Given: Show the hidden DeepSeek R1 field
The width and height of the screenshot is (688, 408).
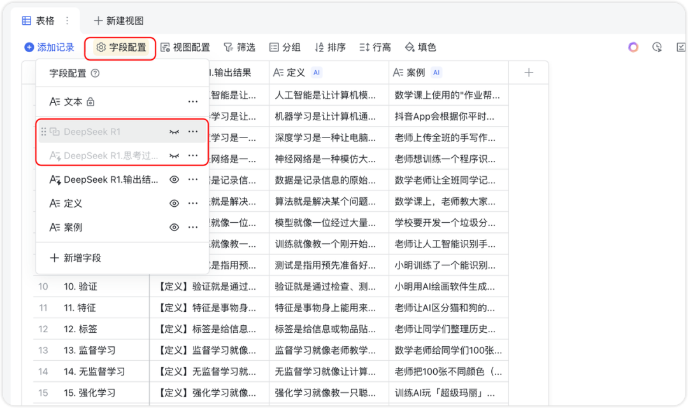Looking at the screenshot, I should [x=174, y=132].
